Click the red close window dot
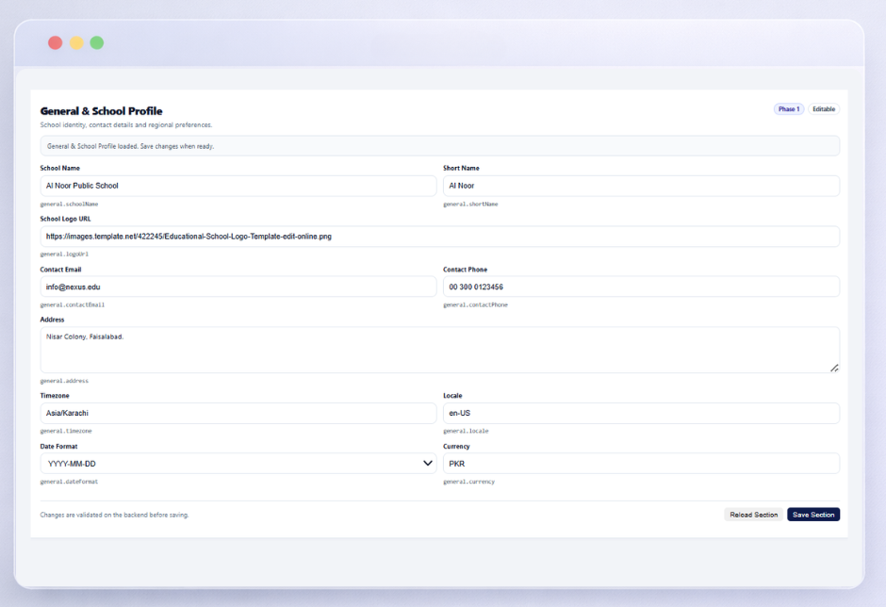The height and width of the screenshot is (607, 886). click(55, 43)
